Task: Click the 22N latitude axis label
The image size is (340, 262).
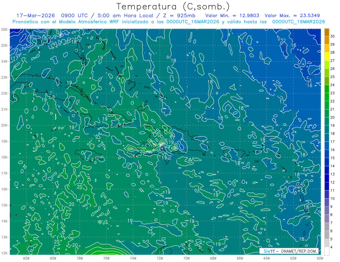Action: click(4, 93)
